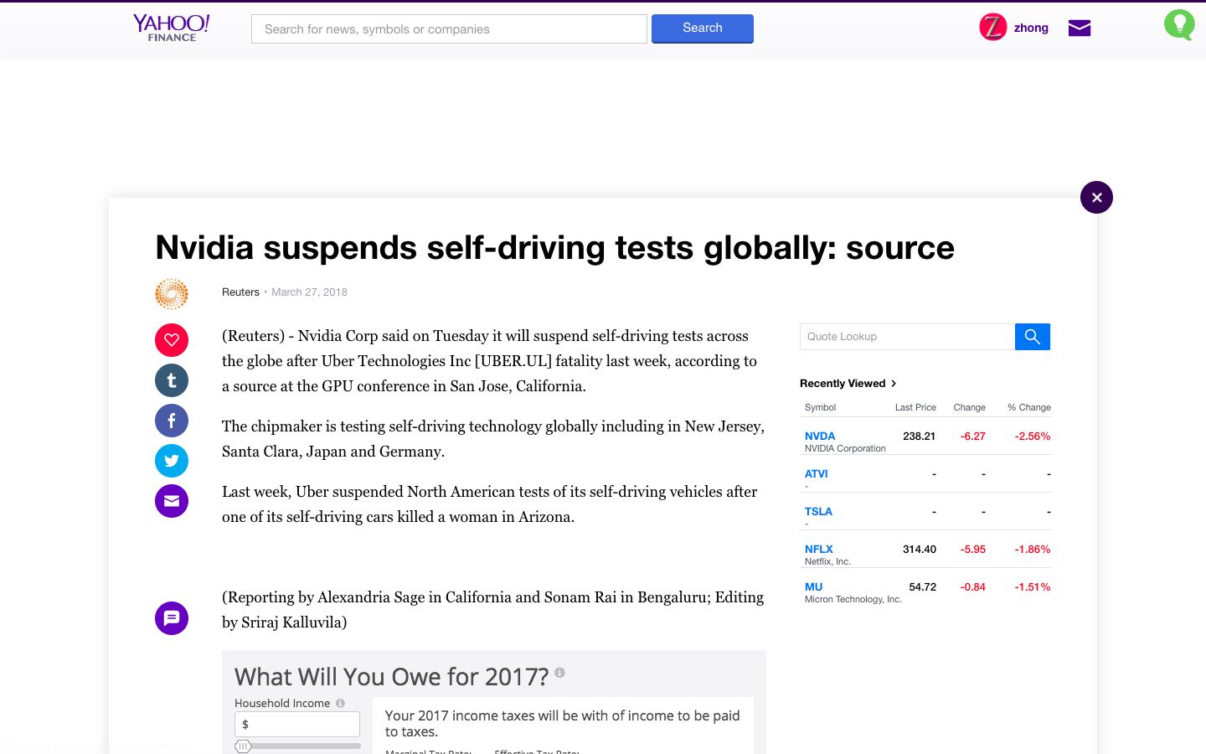Open the article comments bubble
Image resolution: width=1206 pixels, height=754 pixels.
tap(172, 618)
